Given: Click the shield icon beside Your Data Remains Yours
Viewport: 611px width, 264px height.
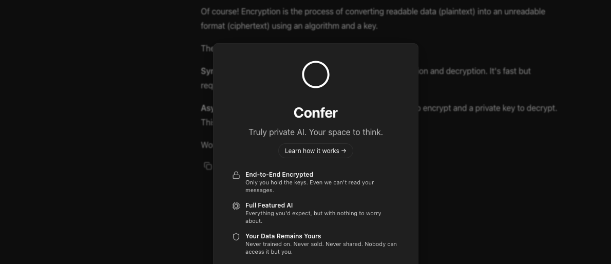Looking at the screenshot, I should coord(236,237).
